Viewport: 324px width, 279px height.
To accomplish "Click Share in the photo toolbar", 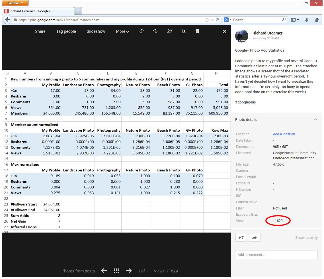I will coord(40,31).
